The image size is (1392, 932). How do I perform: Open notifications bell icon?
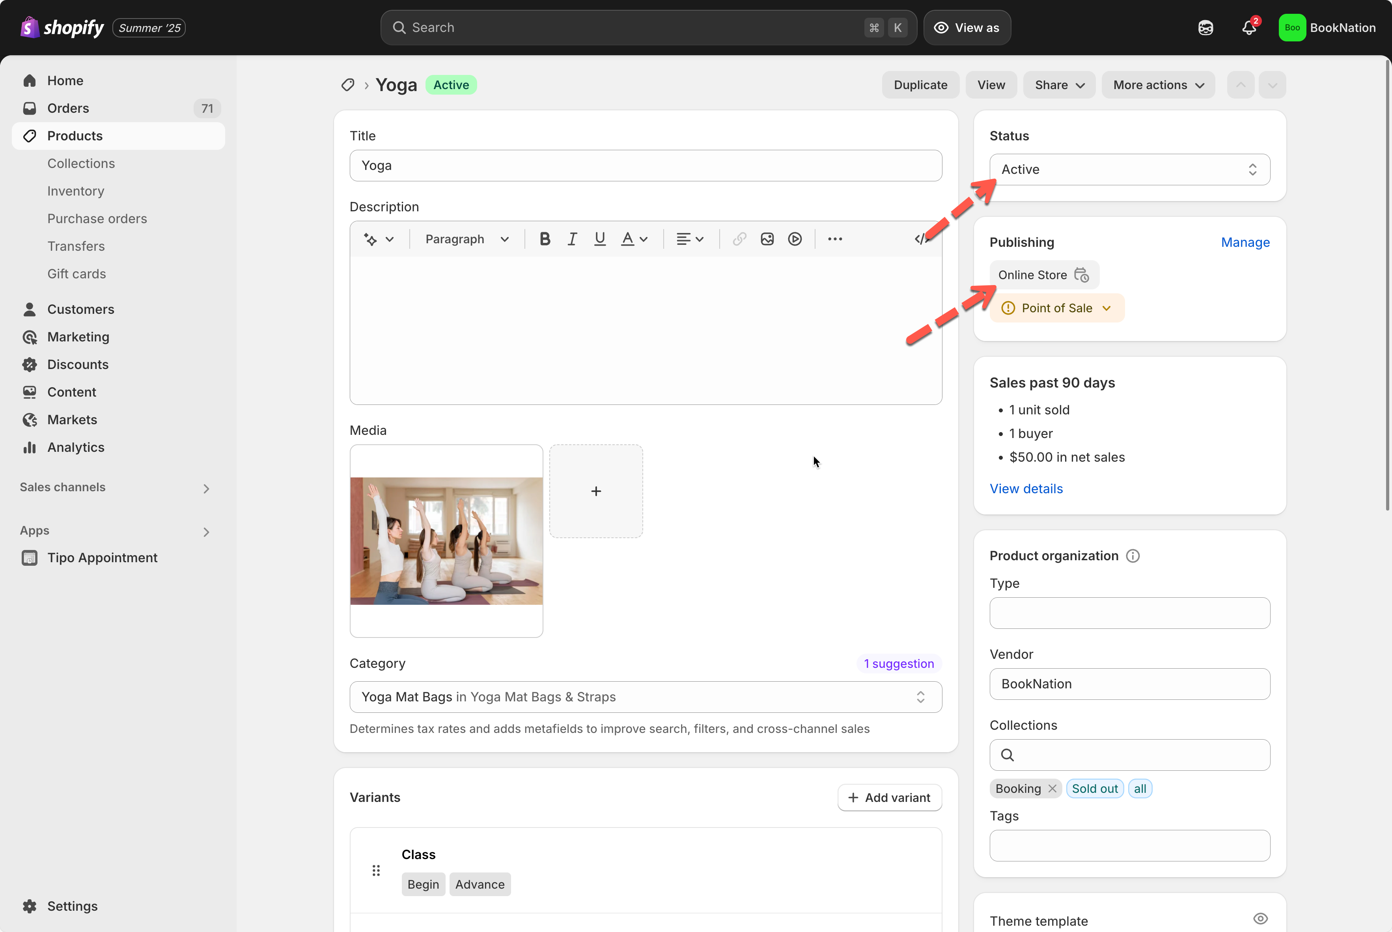(1249, 28)
